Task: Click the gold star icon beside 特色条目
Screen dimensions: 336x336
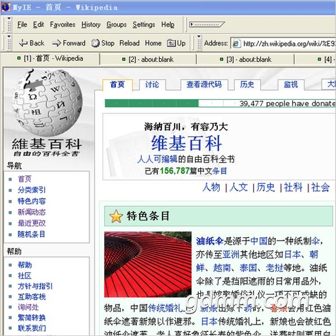Action: coord(116,216)
